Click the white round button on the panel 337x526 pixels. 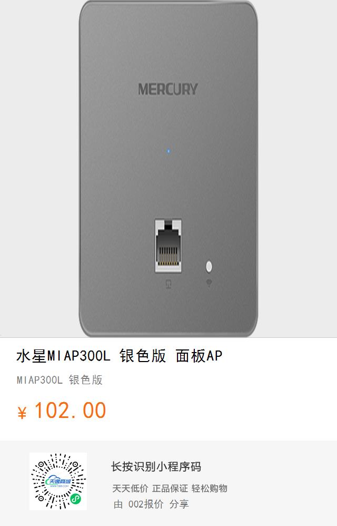pyautogui.click(x=209, y=267)
